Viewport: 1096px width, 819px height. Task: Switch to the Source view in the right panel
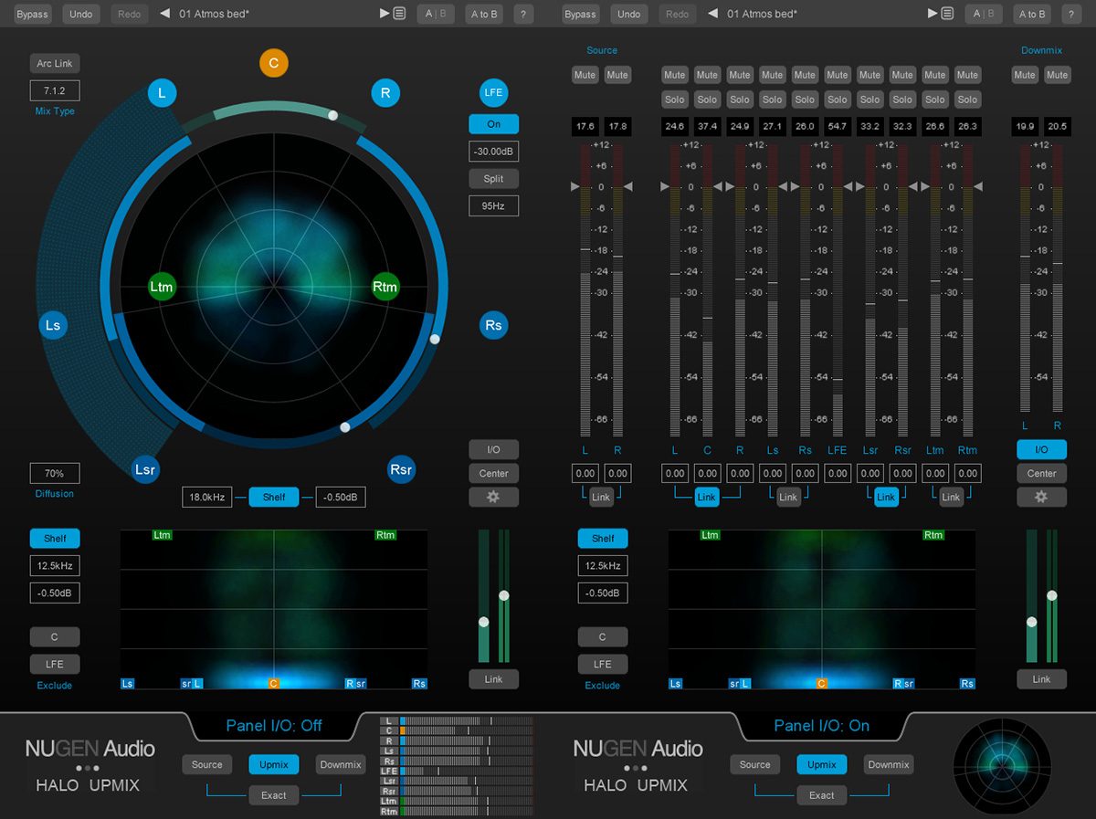755,765
